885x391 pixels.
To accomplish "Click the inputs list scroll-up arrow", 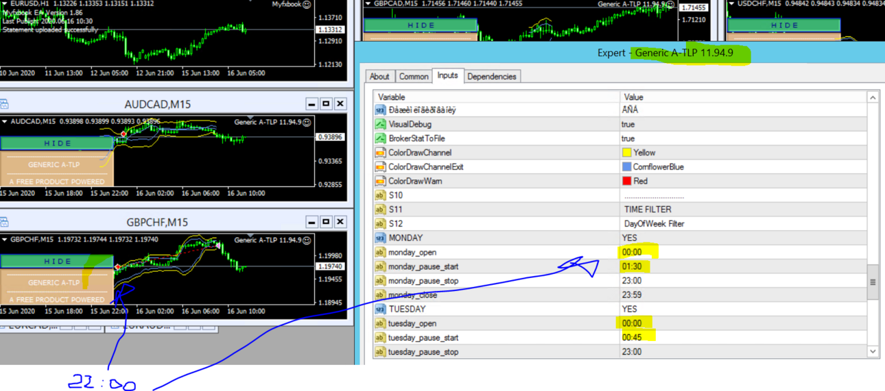I will 873,98.
